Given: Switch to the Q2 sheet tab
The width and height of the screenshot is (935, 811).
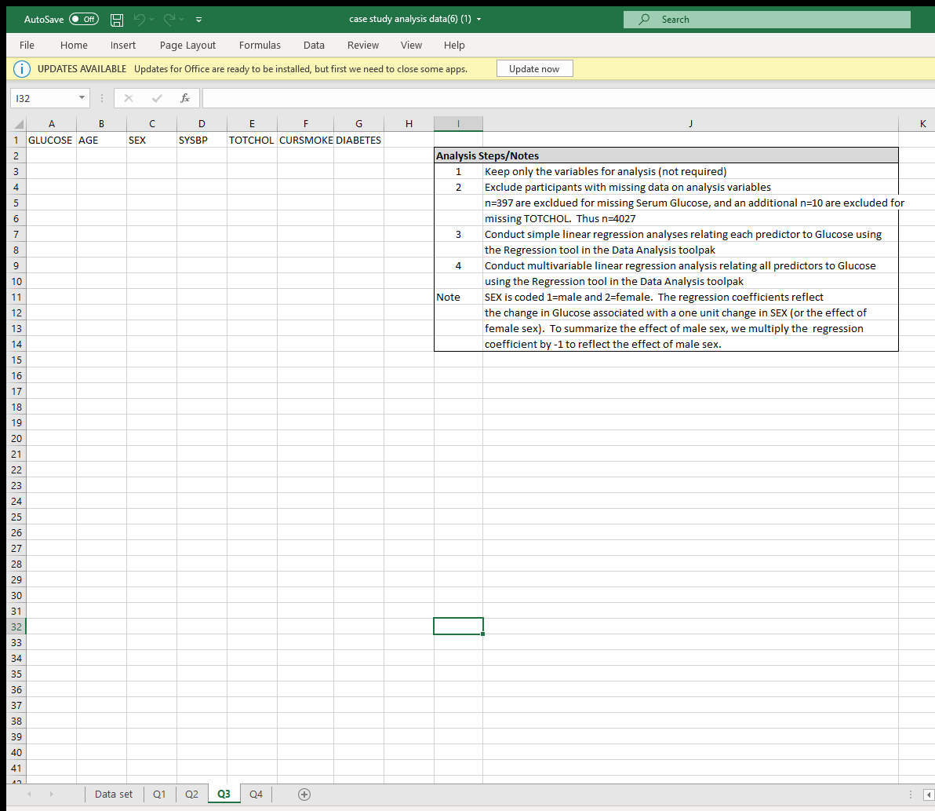Looking at the screenshot, I should pyautogui.click(x=191, y=795).
